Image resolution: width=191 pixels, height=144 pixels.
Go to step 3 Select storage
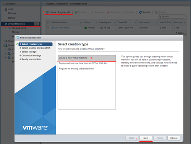(x=28, y=52)
